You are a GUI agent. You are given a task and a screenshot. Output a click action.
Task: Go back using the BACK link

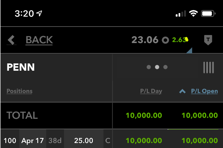pos(39,40)
